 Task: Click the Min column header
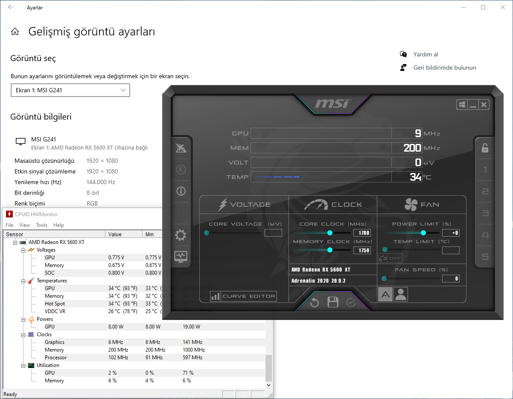(x=152, y=234)
